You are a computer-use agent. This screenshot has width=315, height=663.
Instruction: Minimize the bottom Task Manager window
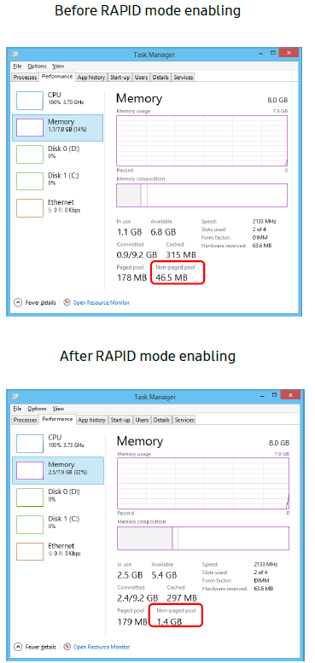tap(261, 396)
